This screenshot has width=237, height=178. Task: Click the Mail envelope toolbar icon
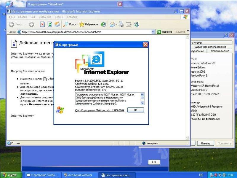112,24
